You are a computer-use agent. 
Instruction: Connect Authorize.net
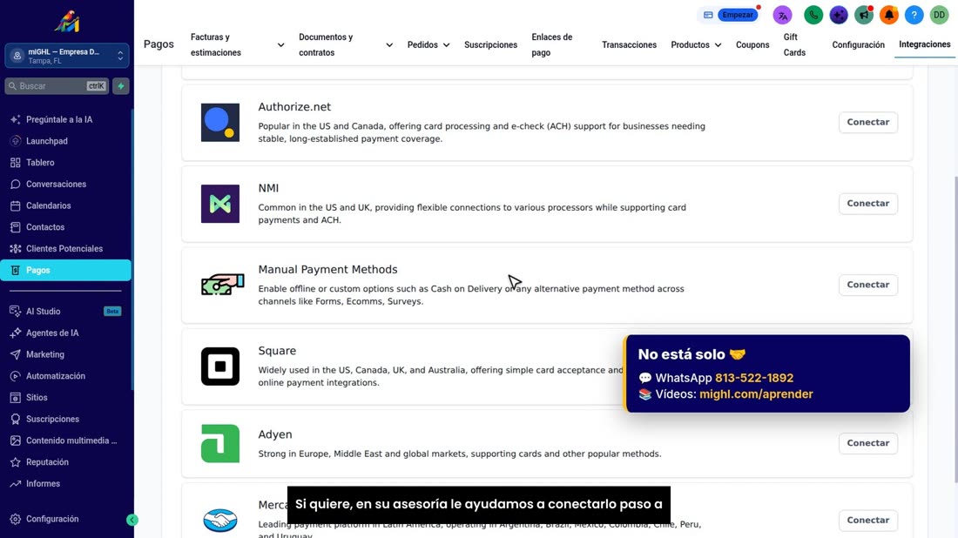(867, 122)
